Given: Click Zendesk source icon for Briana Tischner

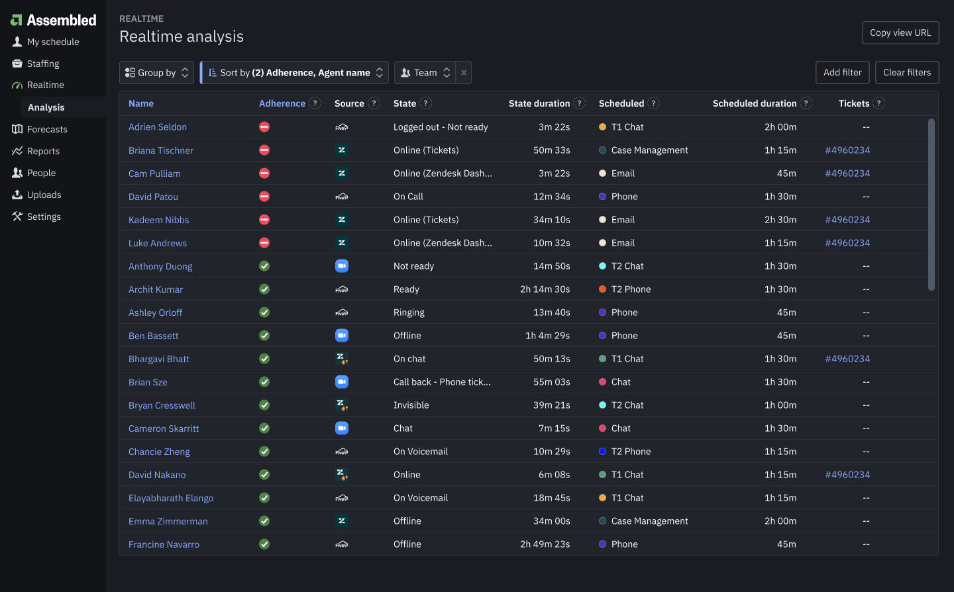Looking at the screenshot, I should point(342,150).
